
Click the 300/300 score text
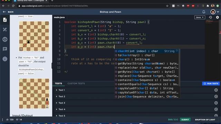coord(173,120)
